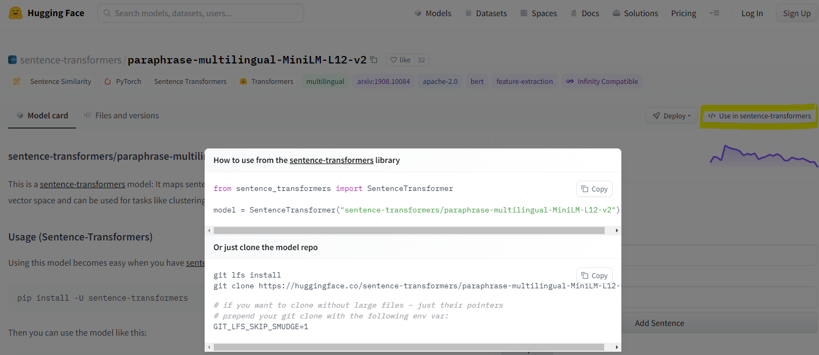Click the sentence-transformers link in description
Image resolution: width=819 pixels, height=355 pixels.
click(x=82, y=184)
